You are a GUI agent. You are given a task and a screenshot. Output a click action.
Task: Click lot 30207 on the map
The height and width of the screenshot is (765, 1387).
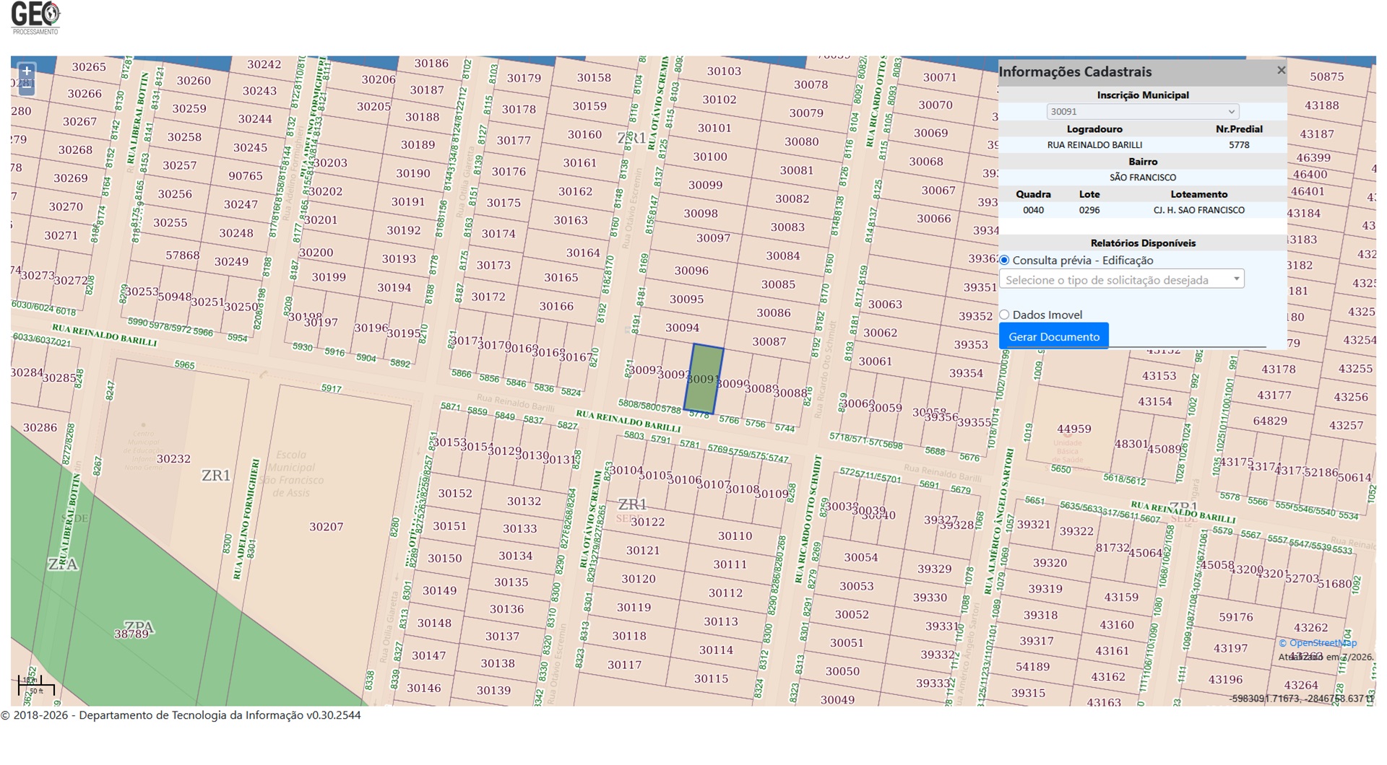point(327,527)
